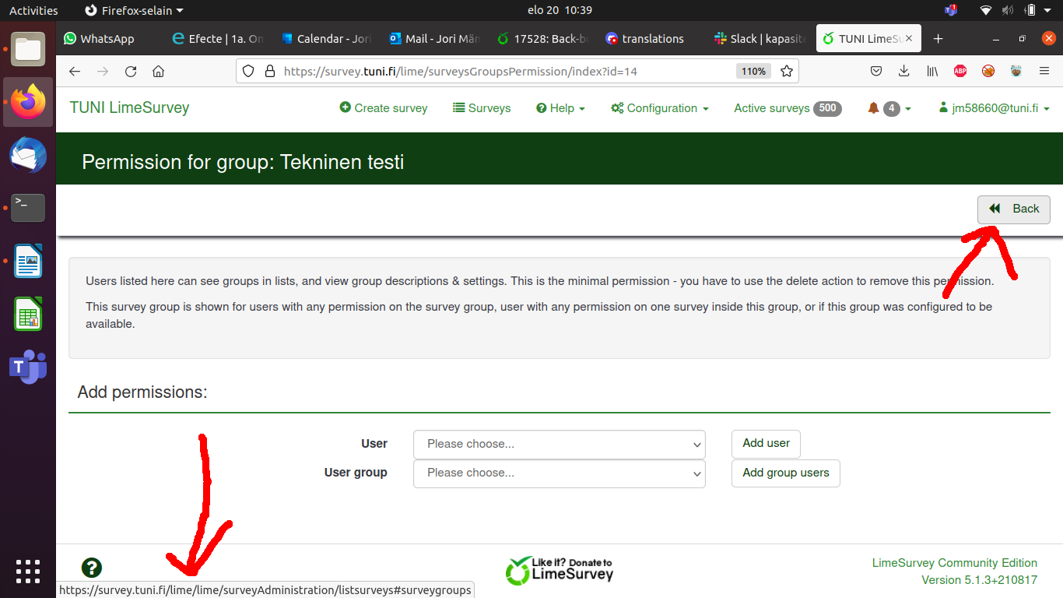Viewport: 1063px width, 598px height.
Task: Reload the current page
Action: click(131, 71)
